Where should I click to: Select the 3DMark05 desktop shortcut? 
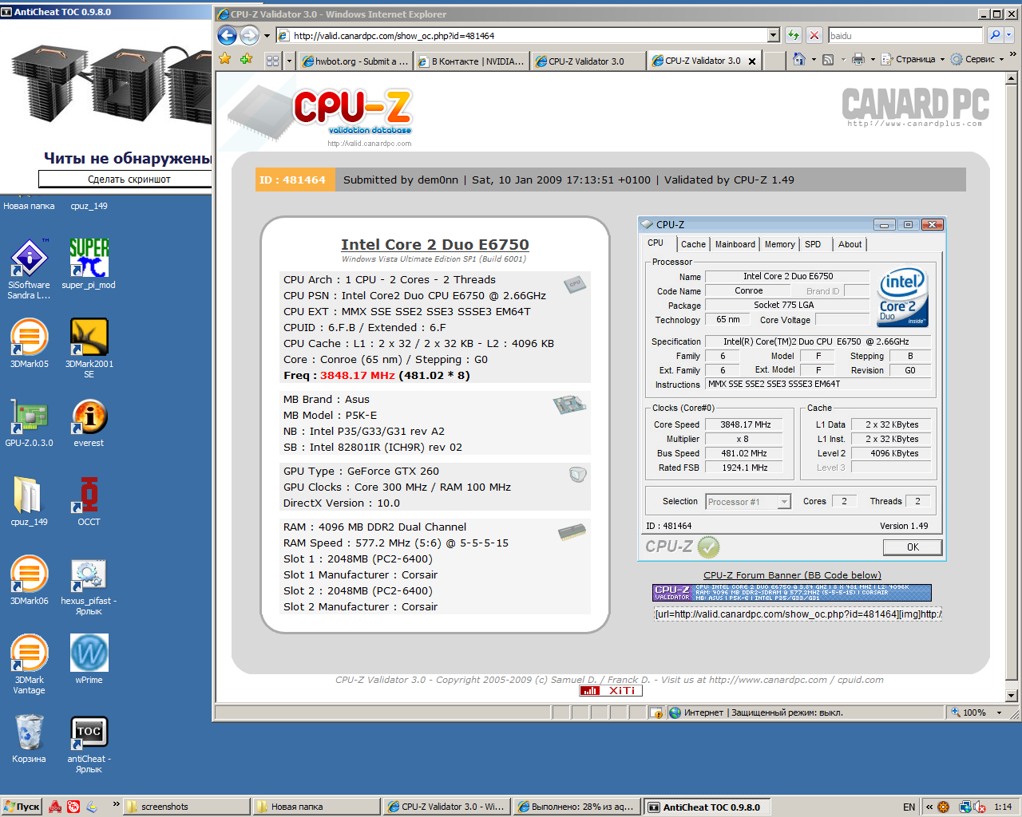click(x=29, y=343)
